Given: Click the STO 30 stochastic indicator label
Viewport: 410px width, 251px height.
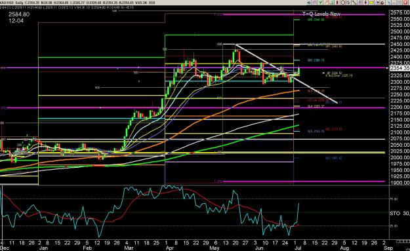Looking at the screenshot, I should 400,214.
